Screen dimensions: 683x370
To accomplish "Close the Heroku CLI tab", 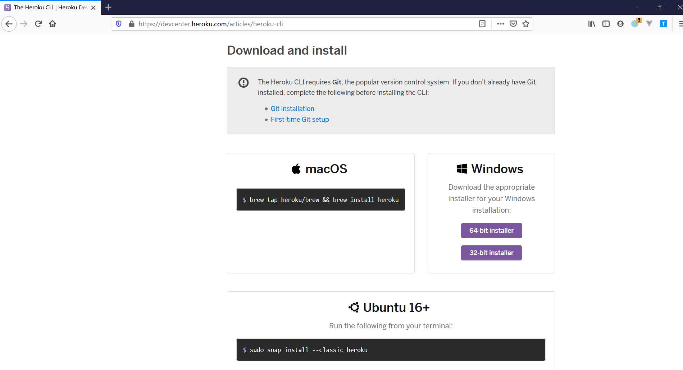I will point(94,8).
